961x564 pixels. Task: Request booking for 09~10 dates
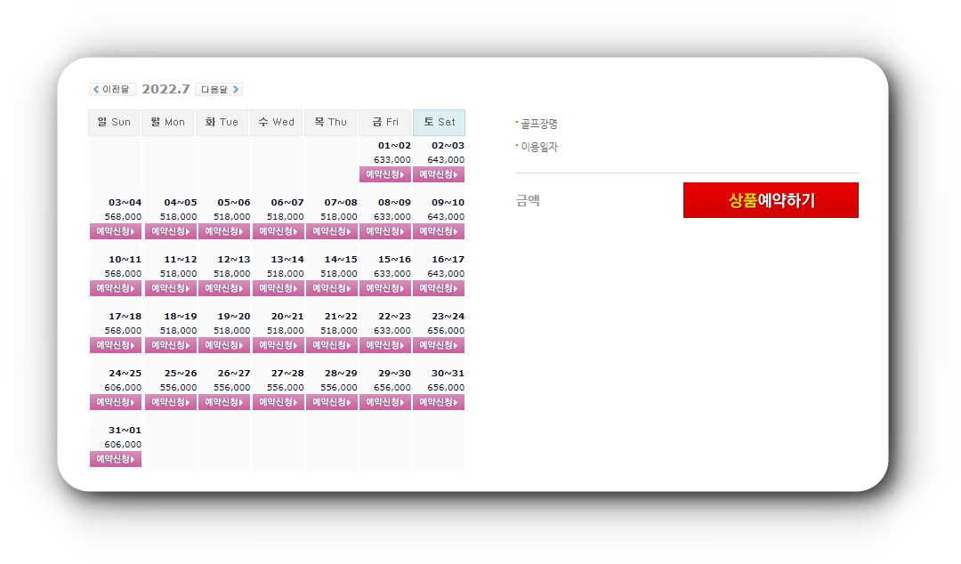438,231
